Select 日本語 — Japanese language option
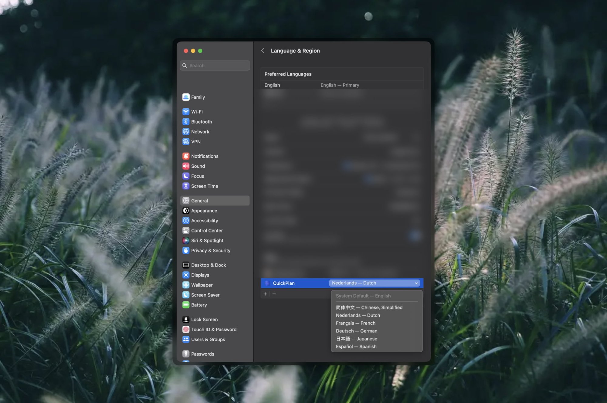Viewport: 607px width, 403px height. 357,338
